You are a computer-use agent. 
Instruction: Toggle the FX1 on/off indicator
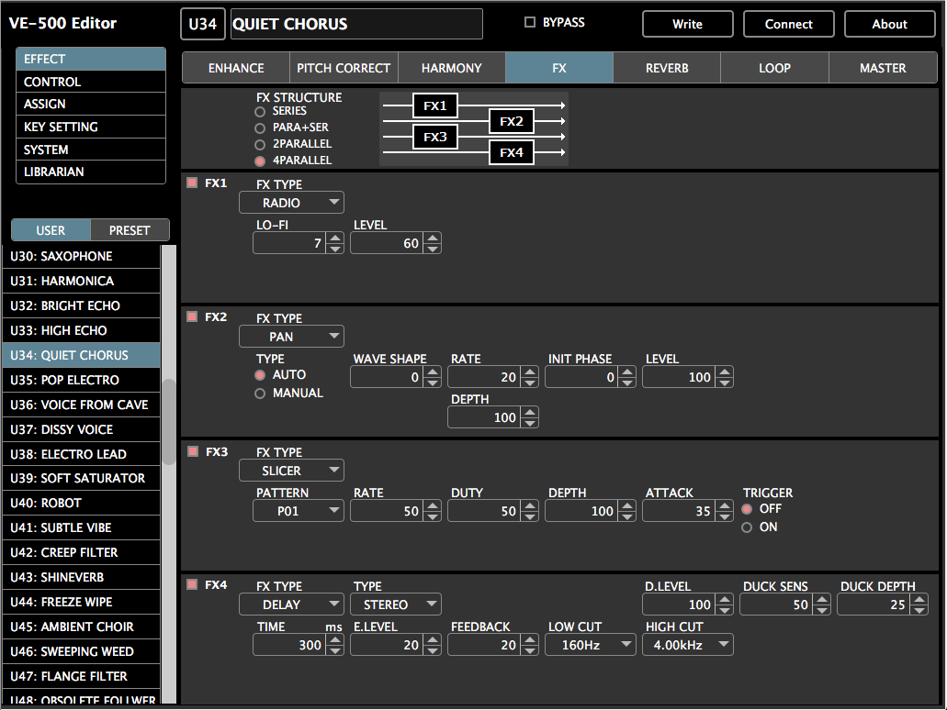click(x=192, y=183)
